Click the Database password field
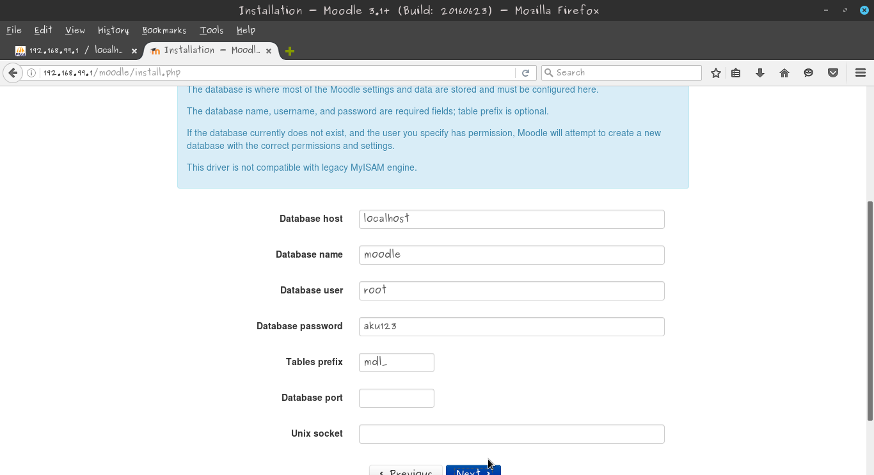This screenshot has height=475, width=874. [x=512, y=327]
